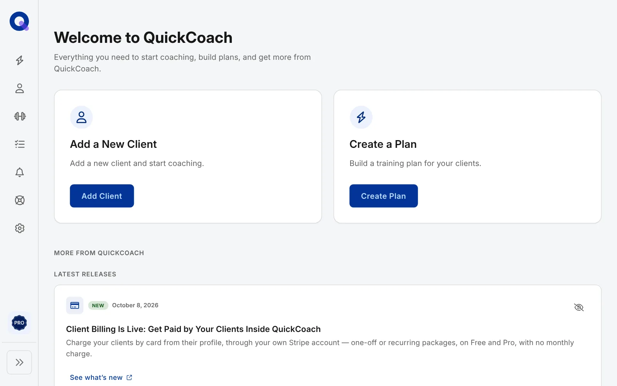Open notifications bell in sidebar
617x386 pixels.
point(20,172)
